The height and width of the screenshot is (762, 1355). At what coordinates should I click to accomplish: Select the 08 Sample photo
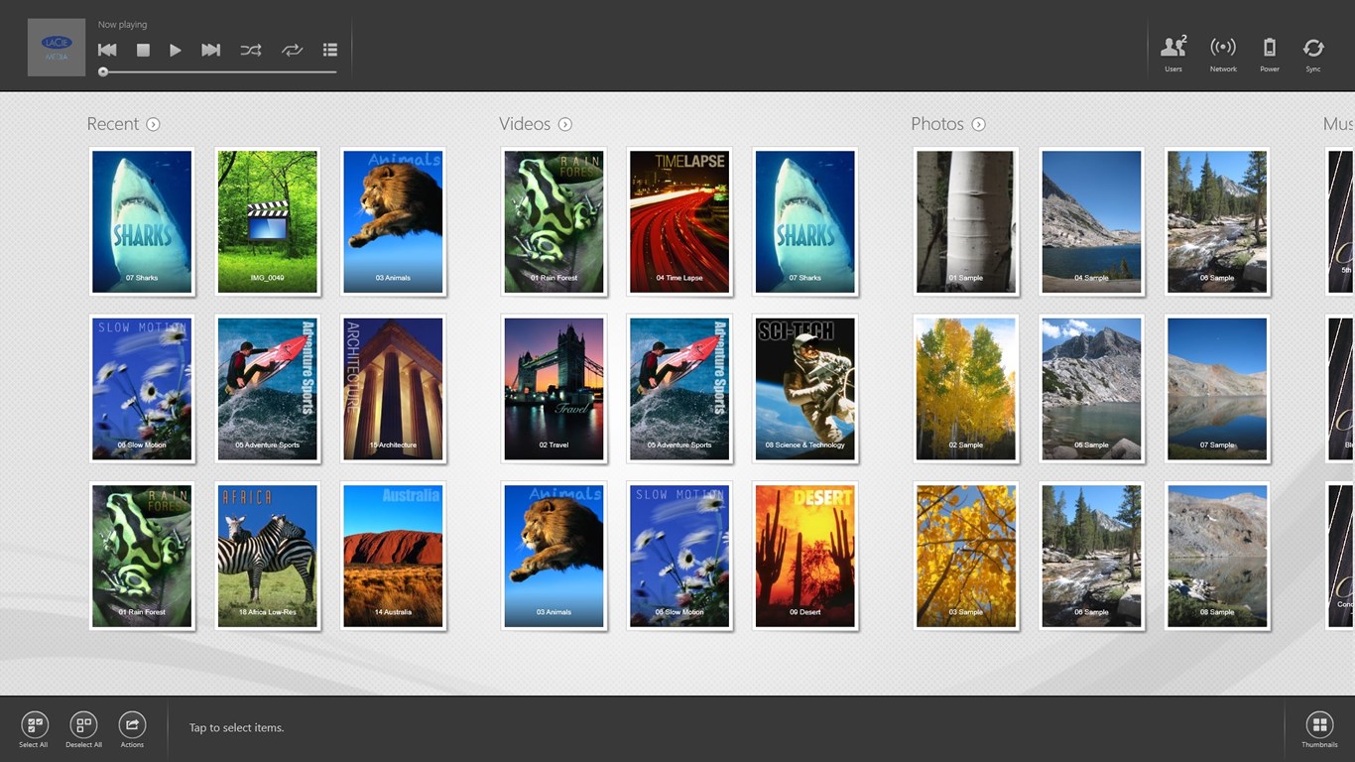click(1217, 556)
